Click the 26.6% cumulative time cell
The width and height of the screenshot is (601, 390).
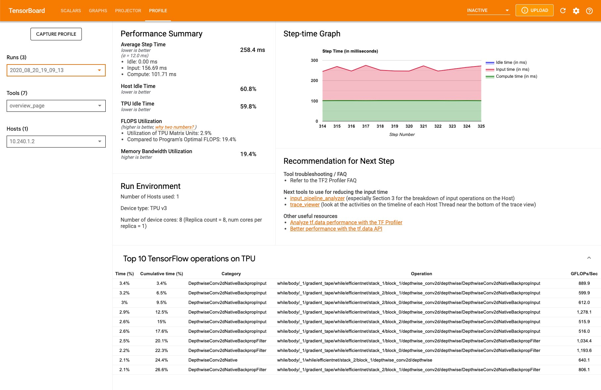[x=162, y=369]
